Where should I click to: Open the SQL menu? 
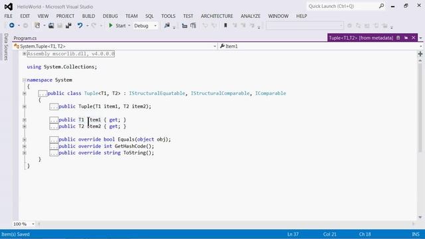[149, 16]
